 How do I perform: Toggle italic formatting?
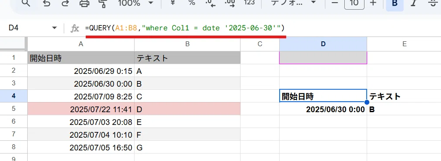coord(413,3)
